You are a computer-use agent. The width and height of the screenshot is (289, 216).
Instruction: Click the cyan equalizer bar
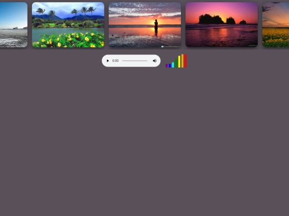pyautogui.click(x=173, y=65)
